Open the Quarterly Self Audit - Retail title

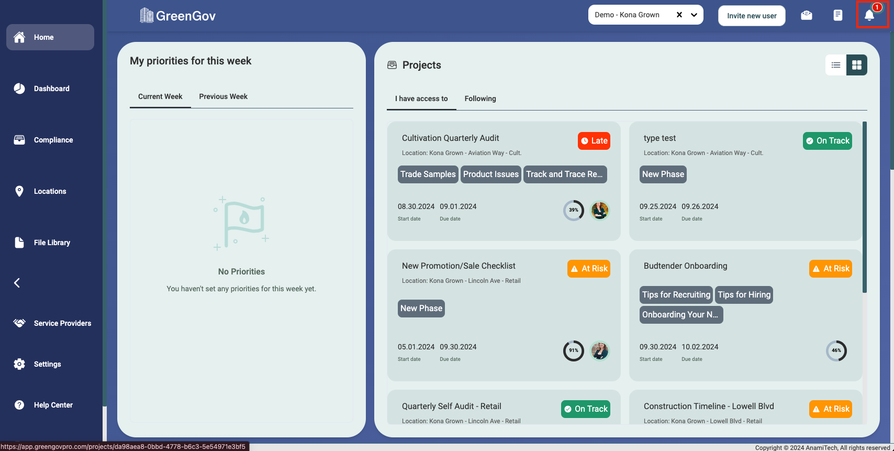[452, 406]
